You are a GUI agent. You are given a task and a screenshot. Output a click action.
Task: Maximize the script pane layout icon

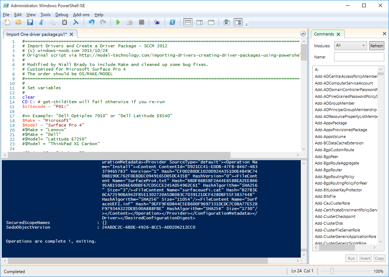click(211, 22)
